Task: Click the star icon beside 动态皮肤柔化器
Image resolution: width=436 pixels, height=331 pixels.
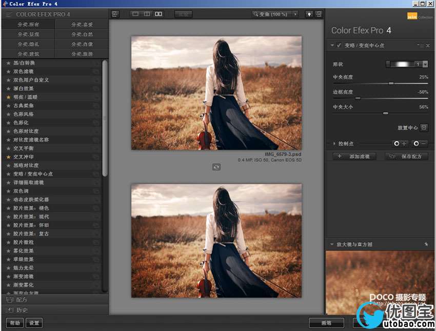Action: tap(9, 200)
